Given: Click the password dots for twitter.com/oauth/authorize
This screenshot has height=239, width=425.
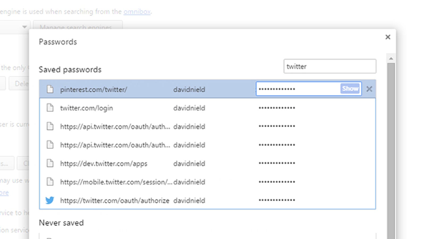Looking at the screenshot, I should pos(277,200).
